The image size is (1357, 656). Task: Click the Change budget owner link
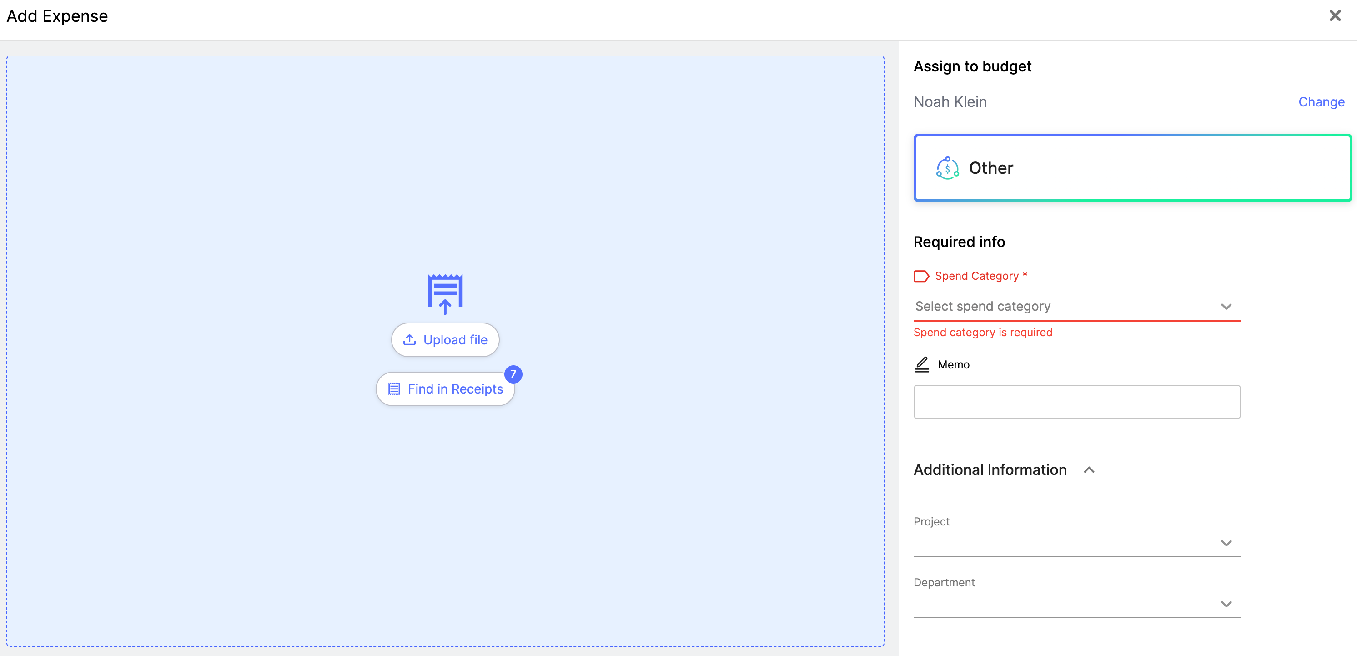point(1321,102)
